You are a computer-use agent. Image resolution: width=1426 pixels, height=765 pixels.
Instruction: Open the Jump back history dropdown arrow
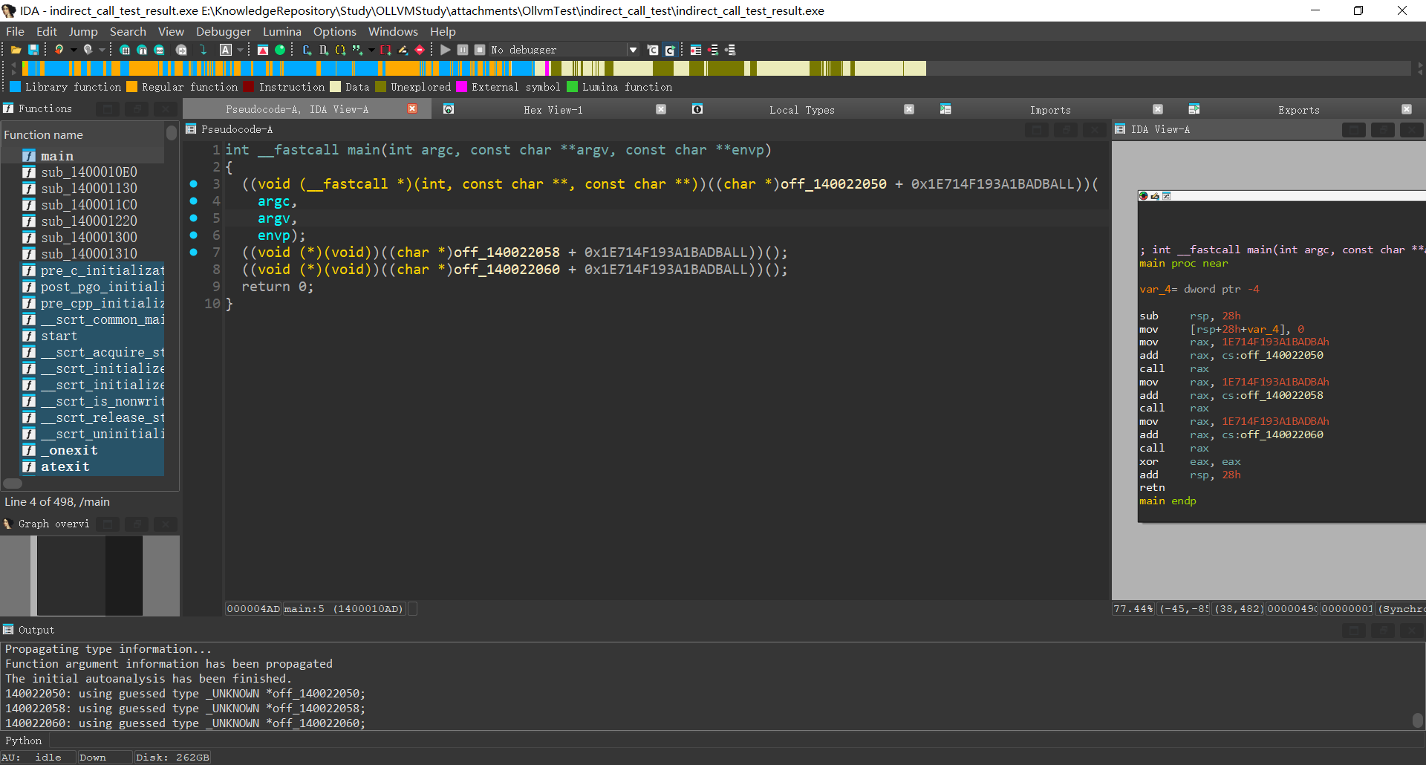click(x=74, y=50)
